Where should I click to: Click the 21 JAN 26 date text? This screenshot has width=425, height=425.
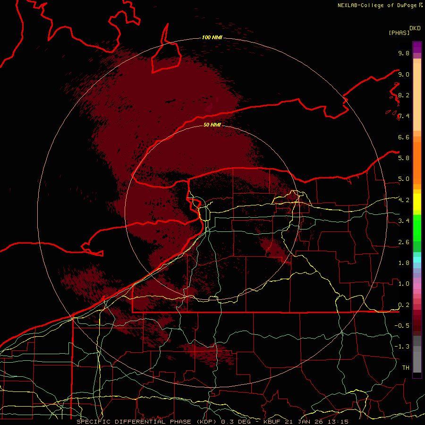(304, 422)
